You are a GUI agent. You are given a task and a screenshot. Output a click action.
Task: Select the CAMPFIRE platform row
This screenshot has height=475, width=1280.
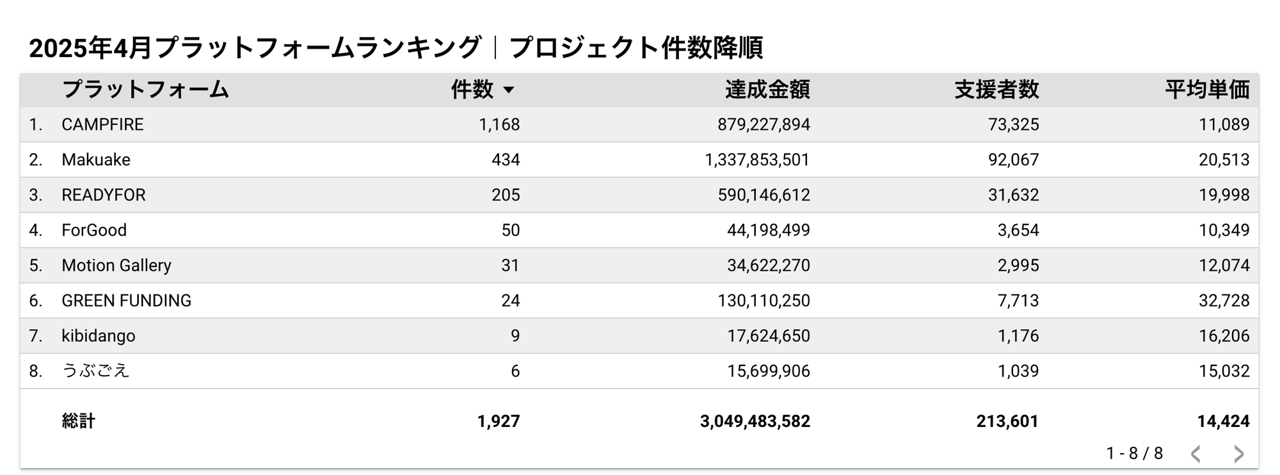pos(102,125)
